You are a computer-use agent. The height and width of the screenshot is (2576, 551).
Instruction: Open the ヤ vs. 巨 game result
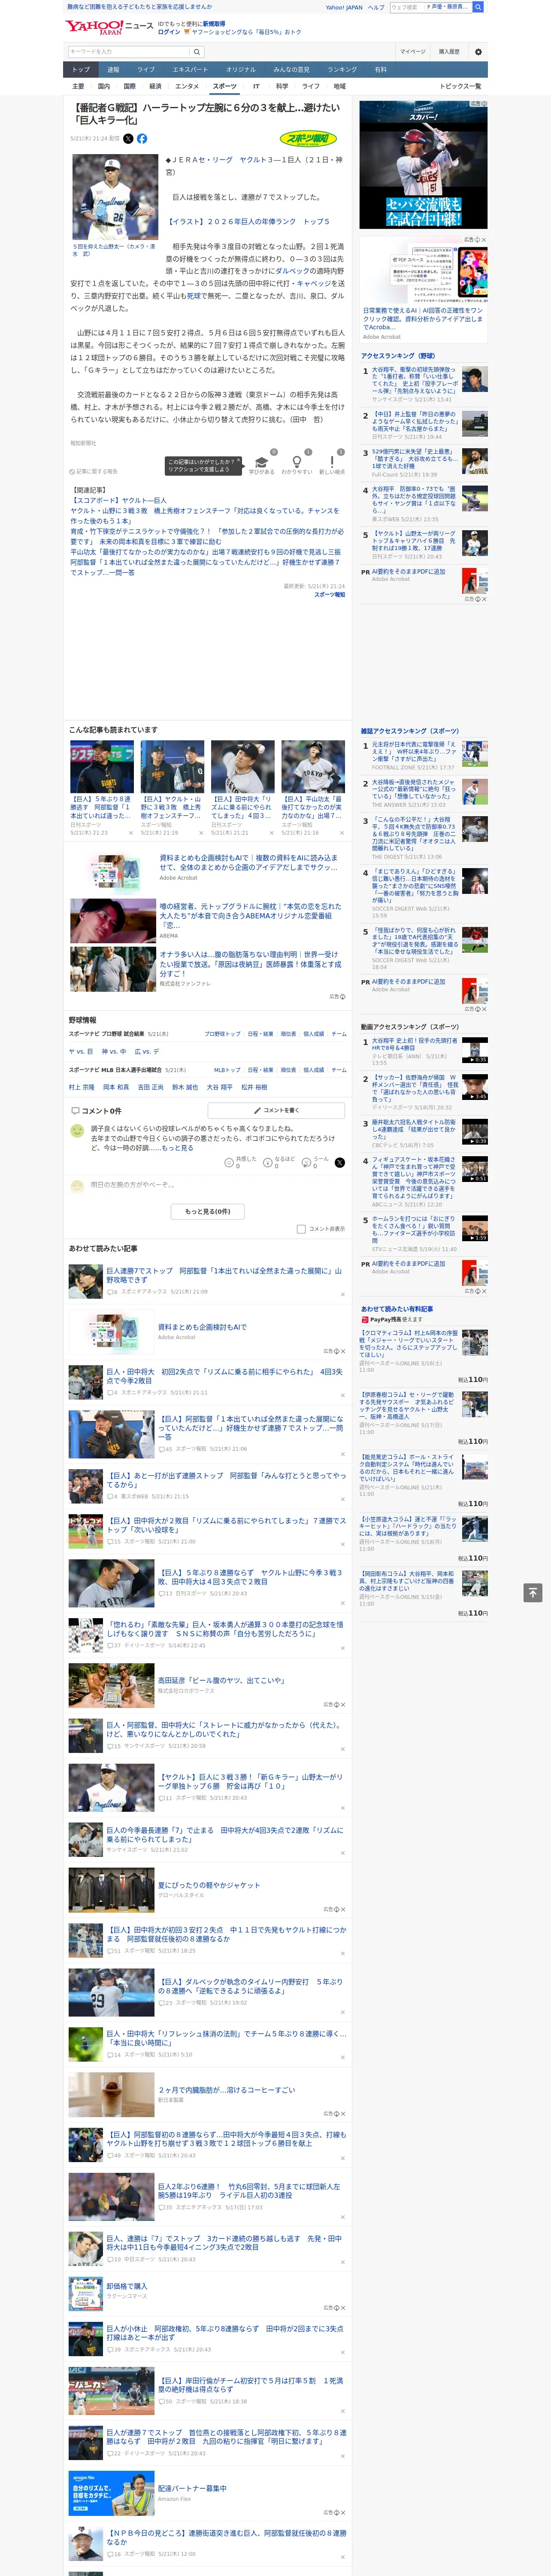pyautogui.click(x=81, y=1052)
